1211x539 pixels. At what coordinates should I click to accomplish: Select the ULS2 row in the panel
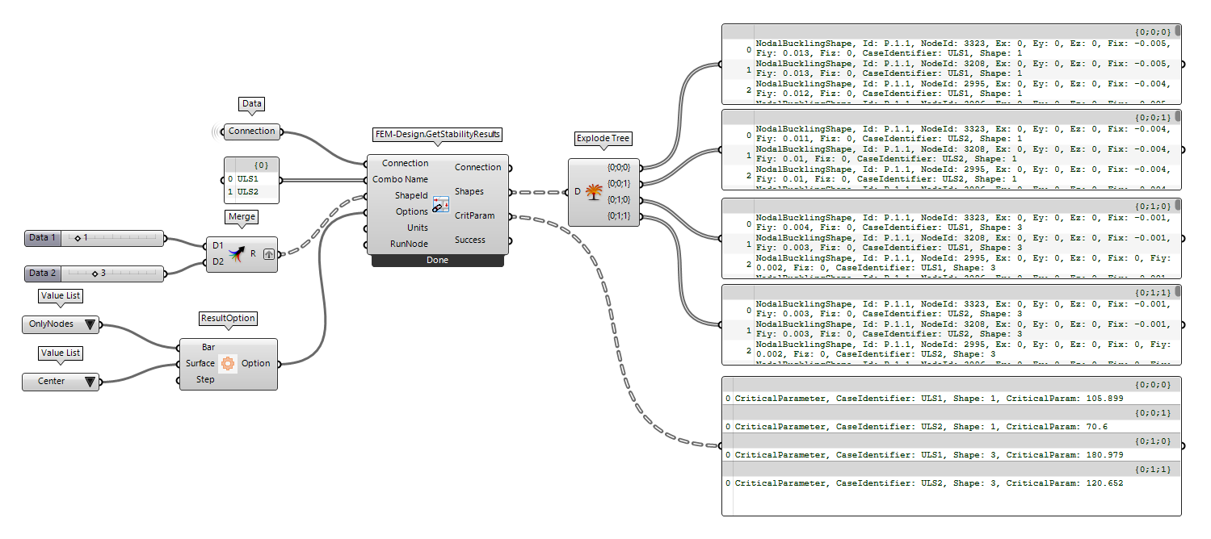tap(255, 192)
